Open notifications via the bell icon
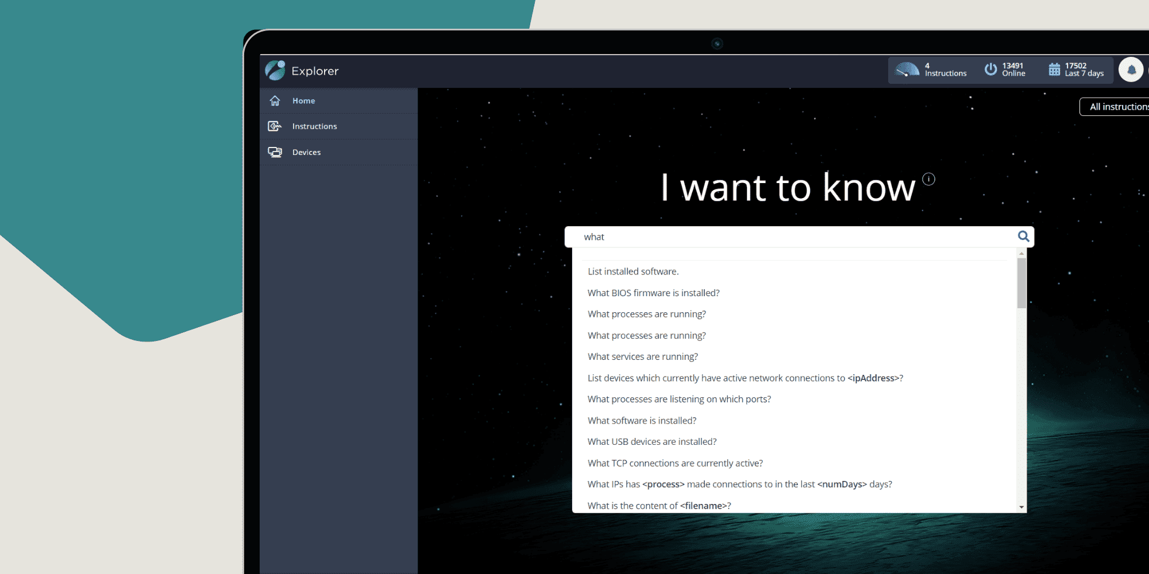 (x=1131, y=69)
